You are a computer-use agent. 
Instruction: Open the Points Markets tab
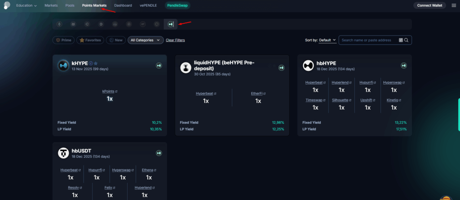click(94, 5)
